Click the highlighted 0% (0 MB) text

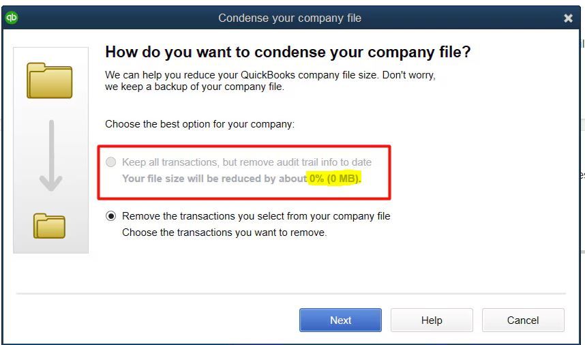coord(335,179)
